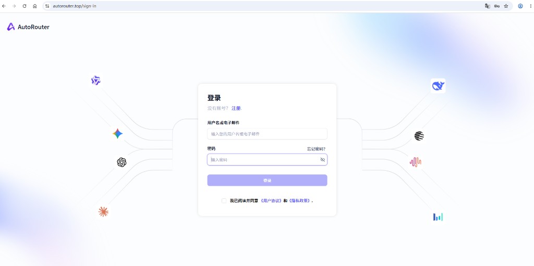The width and height of the screenshot is (534, 266).
Task: Click the 忘记密码? link
Action: point(316,149)
